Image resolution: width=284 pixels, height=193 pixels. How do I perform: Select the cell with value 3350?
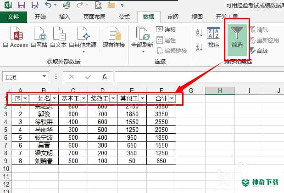[x=161, y=114]
